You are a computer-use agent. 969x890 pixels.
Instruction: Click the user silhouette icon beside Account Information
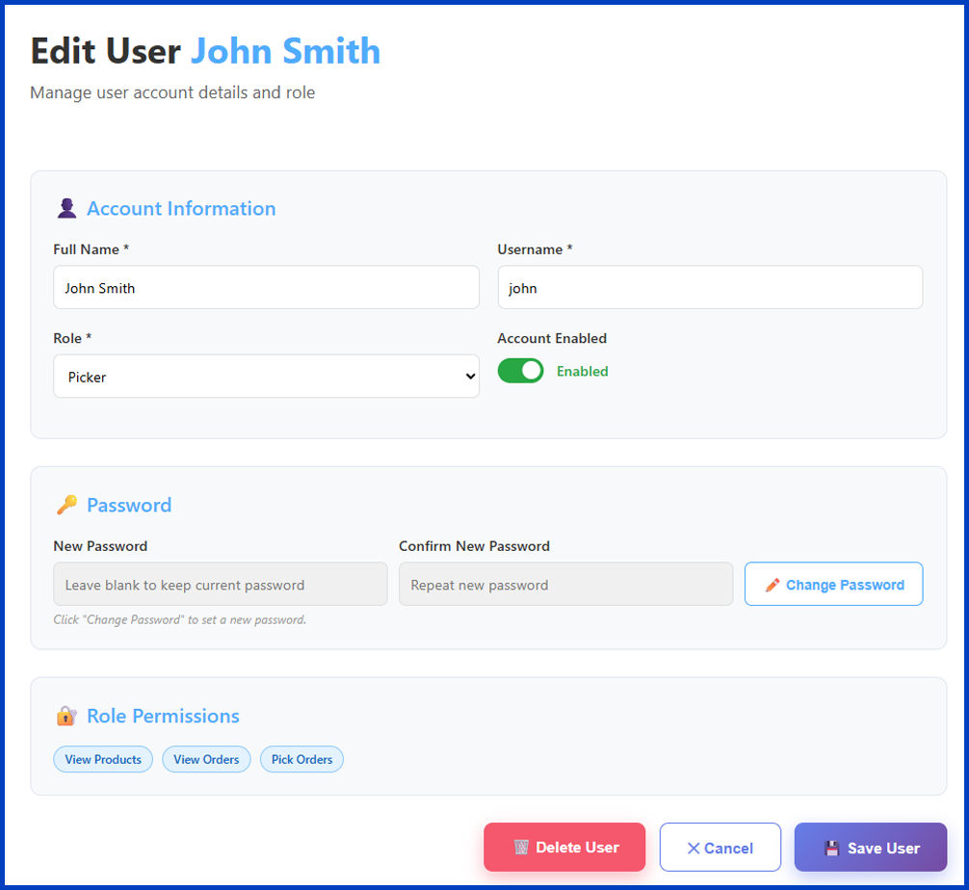[66, 208]
